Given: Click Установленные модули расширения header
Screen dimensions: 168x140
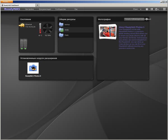Looking at the screenshot, I should click(56, 58).
